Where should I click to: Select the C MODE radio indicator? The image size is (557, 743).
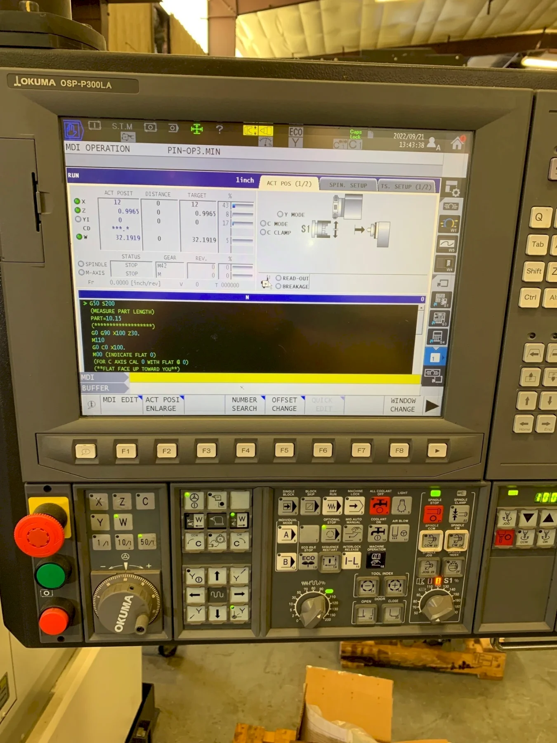coord(263,223)
